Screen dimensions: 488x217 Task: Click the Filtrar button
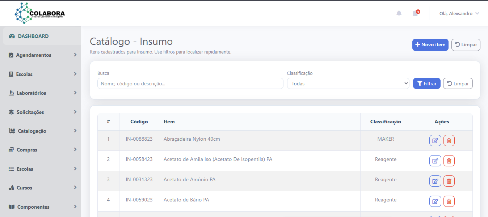[427, 84]
